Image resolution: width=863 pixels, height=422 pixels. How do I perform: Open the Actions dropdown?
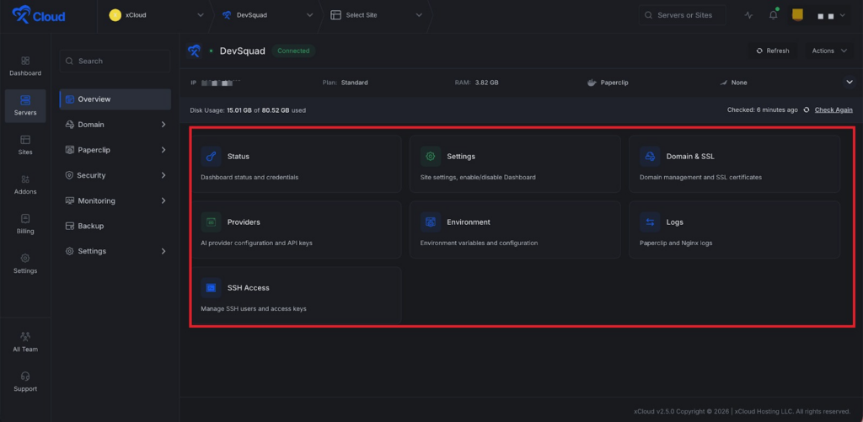point(829,51)
